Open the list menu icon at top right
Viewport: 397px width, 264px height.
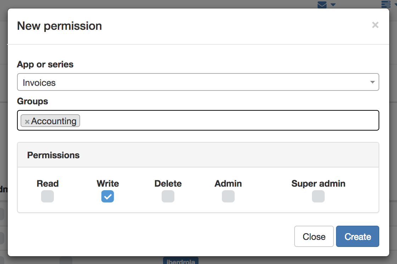[386, 4]
